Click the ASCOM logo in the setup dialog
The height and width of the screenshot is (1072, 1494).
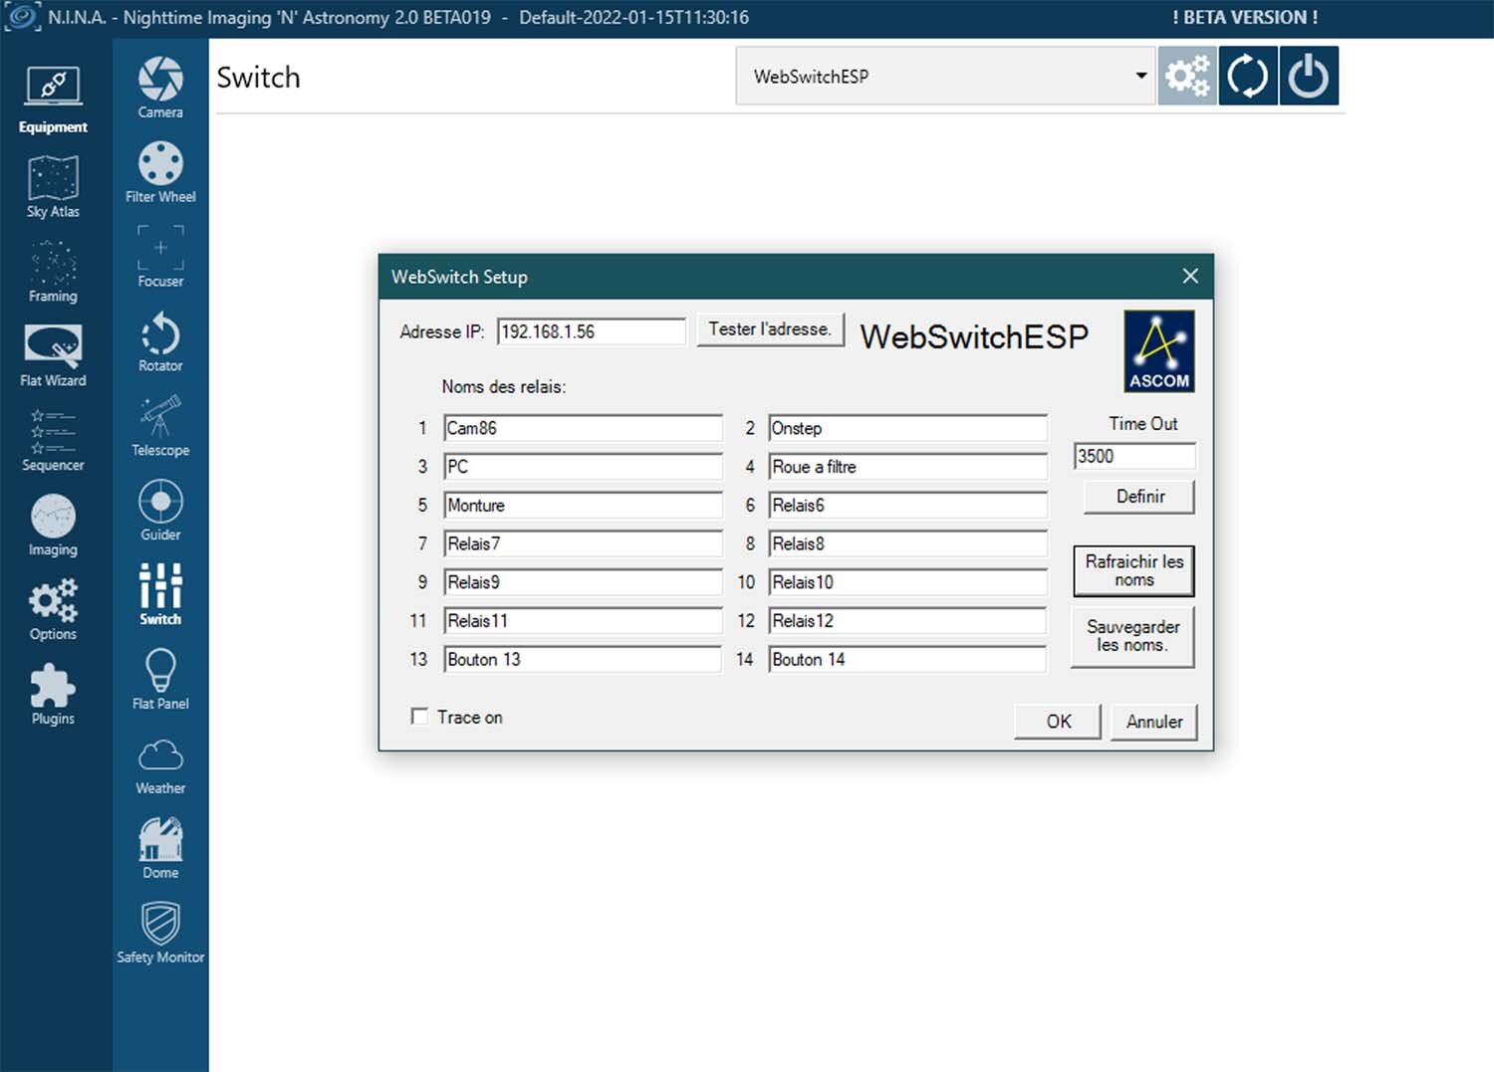click(x=1159, y=351)
